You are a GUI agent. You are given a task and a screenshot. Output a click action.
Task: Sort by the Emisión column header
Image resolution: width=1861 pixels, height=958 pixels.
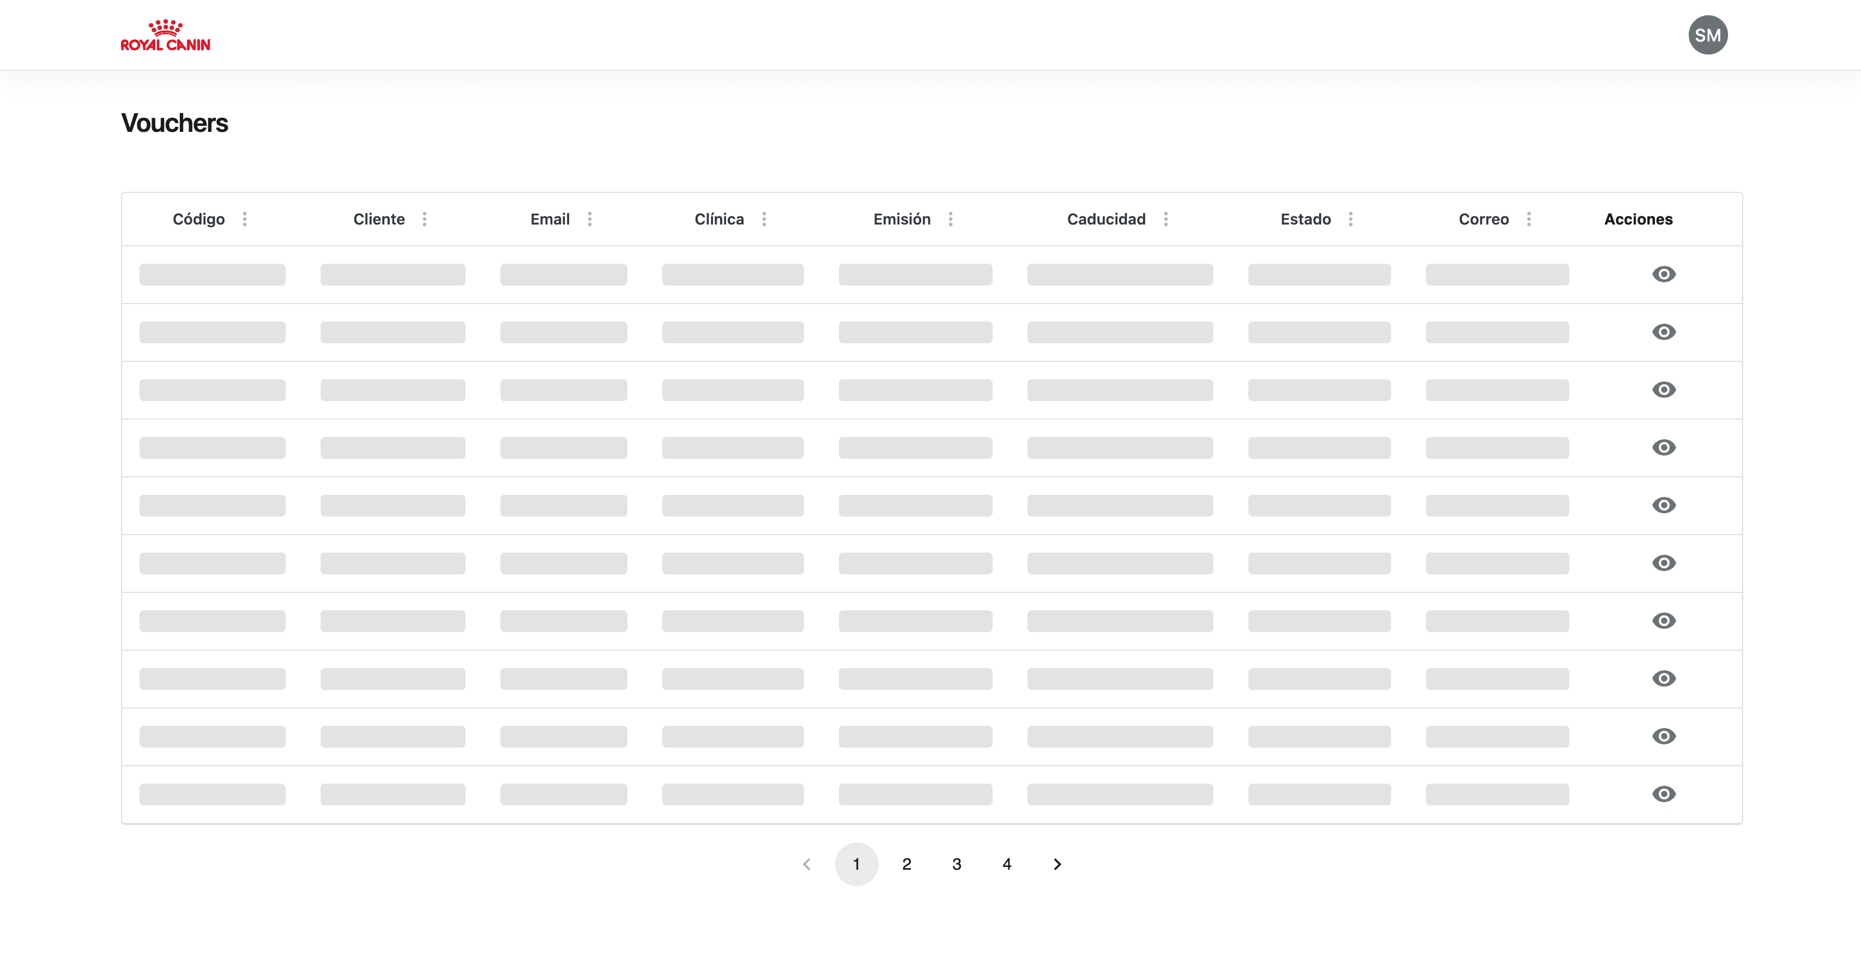click(902, 219)
